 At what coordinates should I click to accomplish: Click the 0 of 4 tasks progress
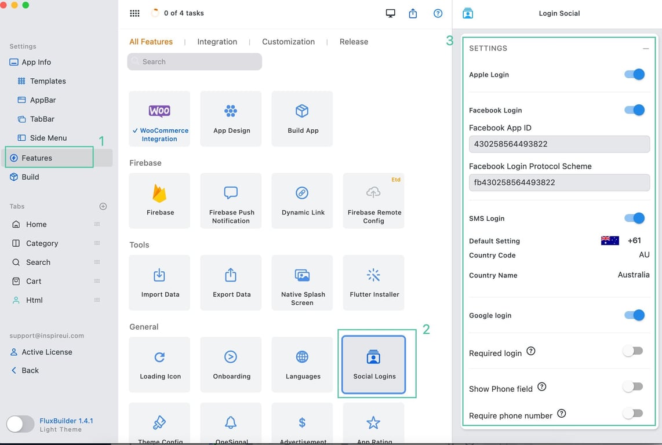coord(178,13)
